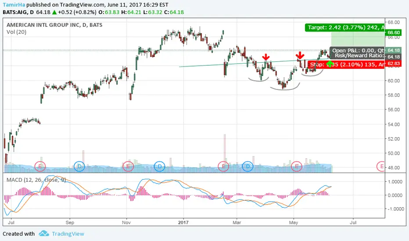Open the TradingView link at the bottom
This screenshot has width=409, height=241.
tap(68, 234)
